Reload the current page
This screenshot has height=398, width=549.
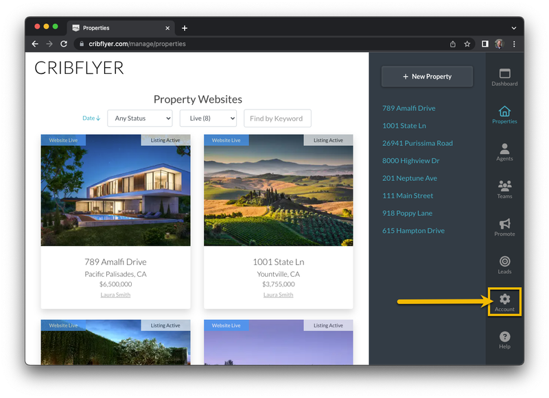tap(64, 44)
